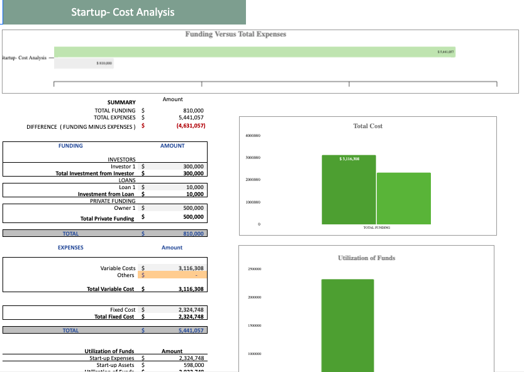This screenshot has height=372, width=524.
Task: Select the green total expenses bar in top chart
Action: coord(255,52)
